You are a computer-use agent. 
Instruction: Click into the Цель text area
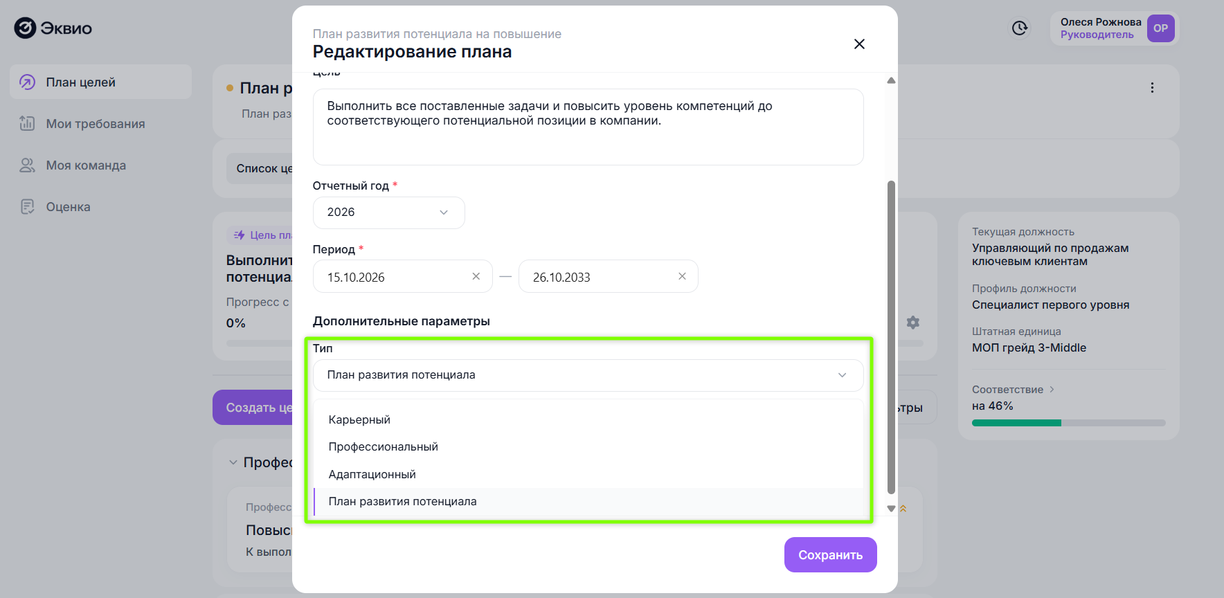coord(588,127)
